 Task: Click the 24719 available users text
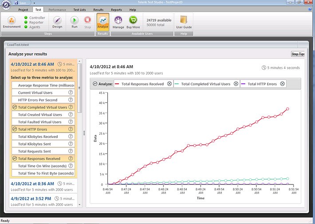tap(159, 20)
